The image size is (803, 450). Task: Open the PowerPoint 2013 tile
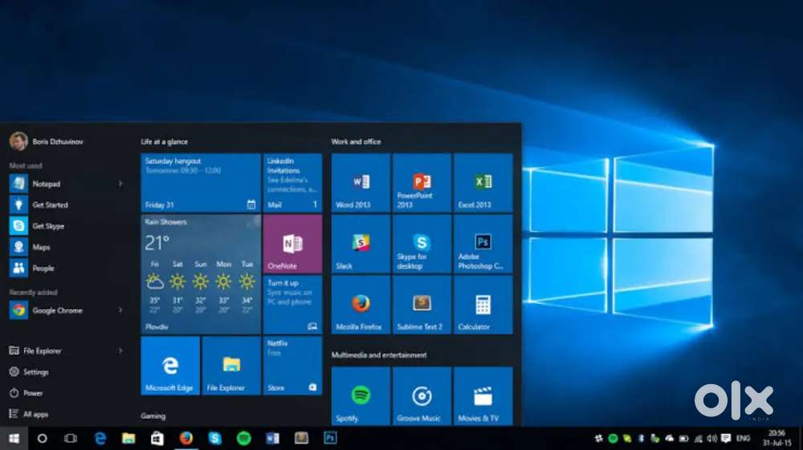pos(422,183)
